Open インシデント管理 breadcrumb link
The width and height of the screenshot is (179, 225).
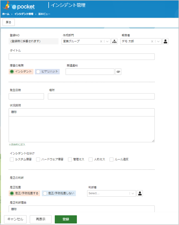pos(24,14)
